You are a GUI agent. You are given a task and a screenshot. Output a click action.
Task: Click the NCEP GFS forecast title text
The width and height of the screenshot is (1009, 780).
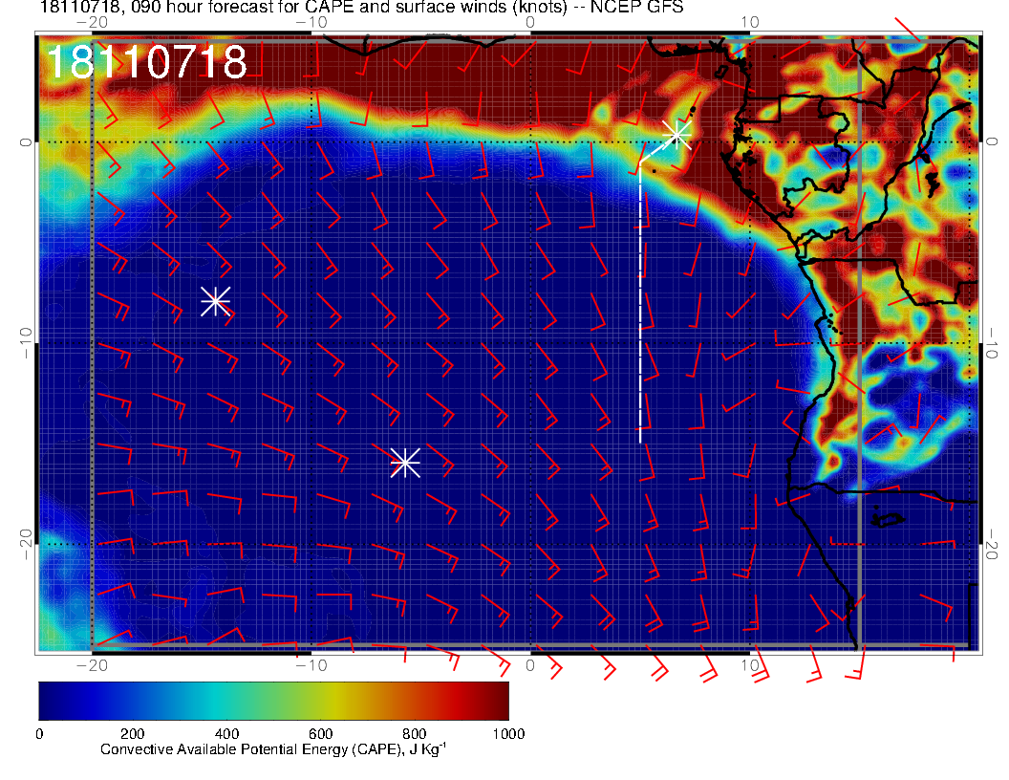pos(361,9)
